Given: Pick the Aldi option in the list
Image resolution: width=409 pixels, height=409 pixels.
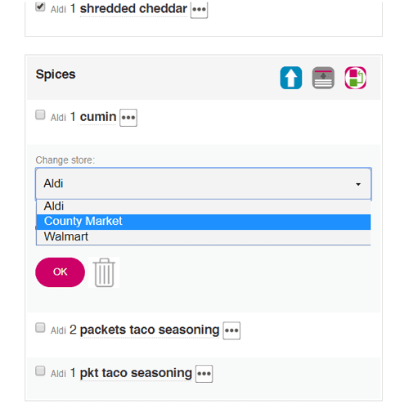Looking at the screenshot, I should pyautogui.click(x=204, y=206).
